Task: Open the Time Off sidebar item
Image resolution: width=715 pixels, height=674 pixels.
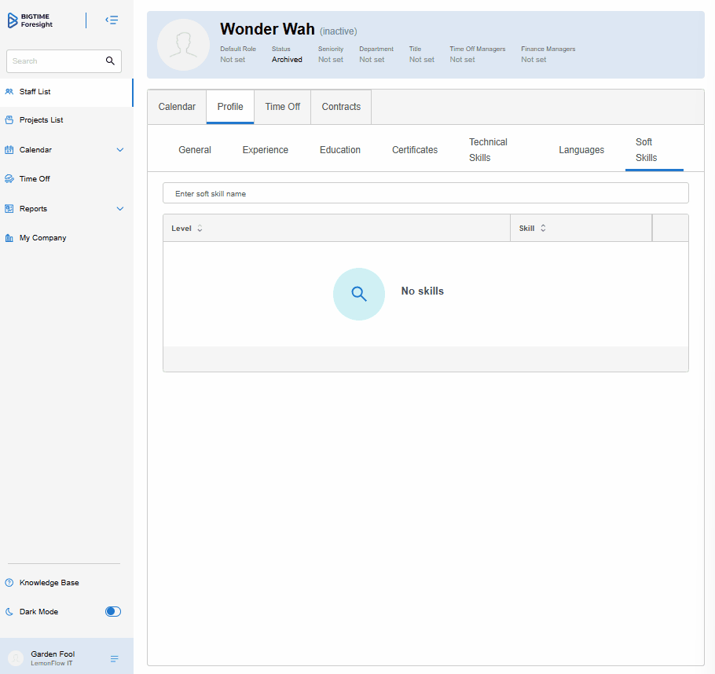Action: (67, 179)
